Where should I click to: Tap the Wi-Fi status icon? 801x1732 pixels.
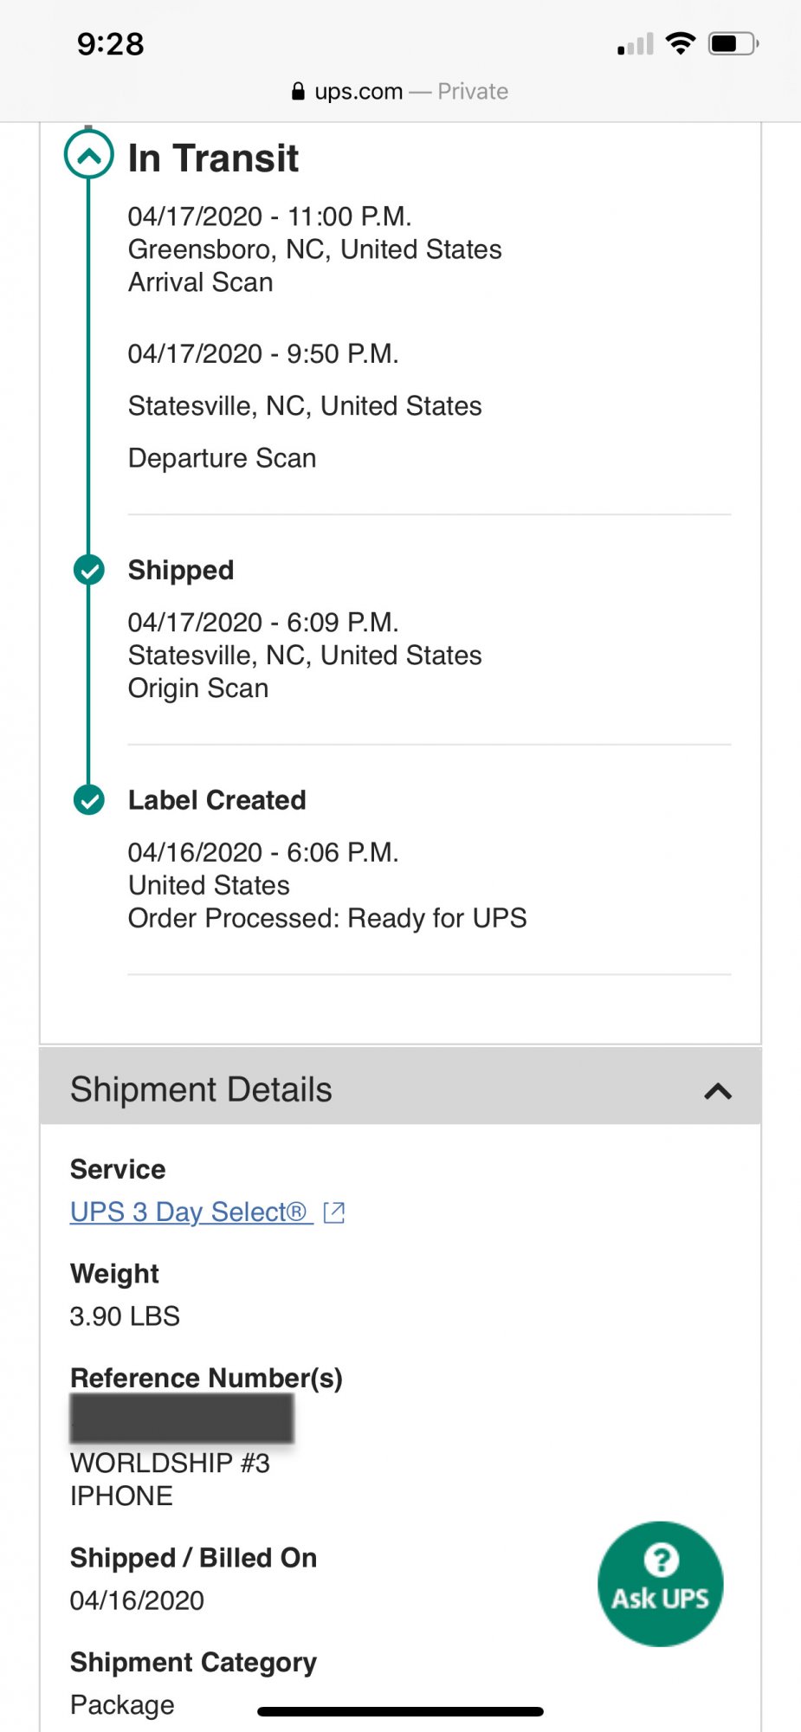pyautogui.click(x=681, y=43)
